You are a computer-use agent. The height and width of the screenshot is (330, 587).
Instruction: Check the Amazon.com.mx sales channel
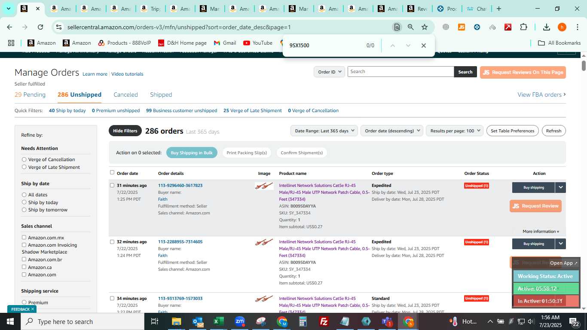click(x=24, y=238)
